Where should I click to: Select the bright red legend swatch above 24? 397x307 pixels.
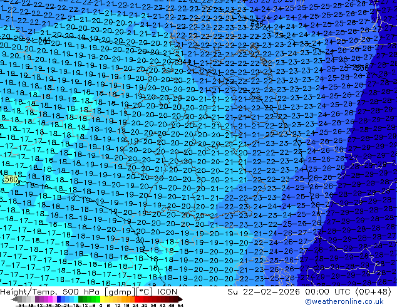pos(137,299)
